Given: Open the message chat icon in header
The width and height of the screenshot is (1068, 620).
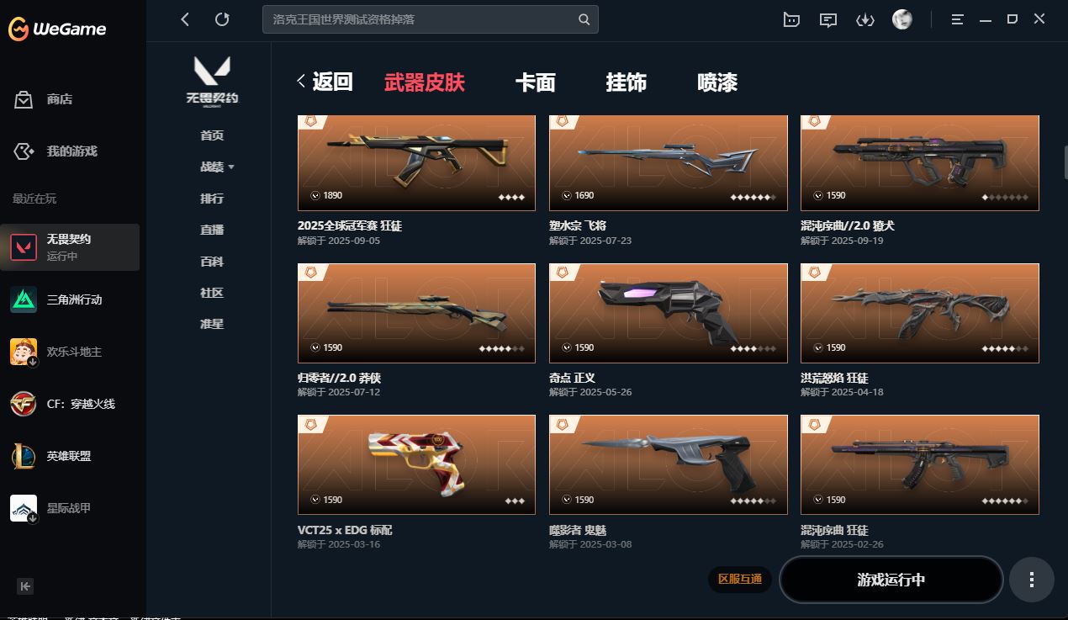Looking at the screenshot, I should (x=828, y=19).
